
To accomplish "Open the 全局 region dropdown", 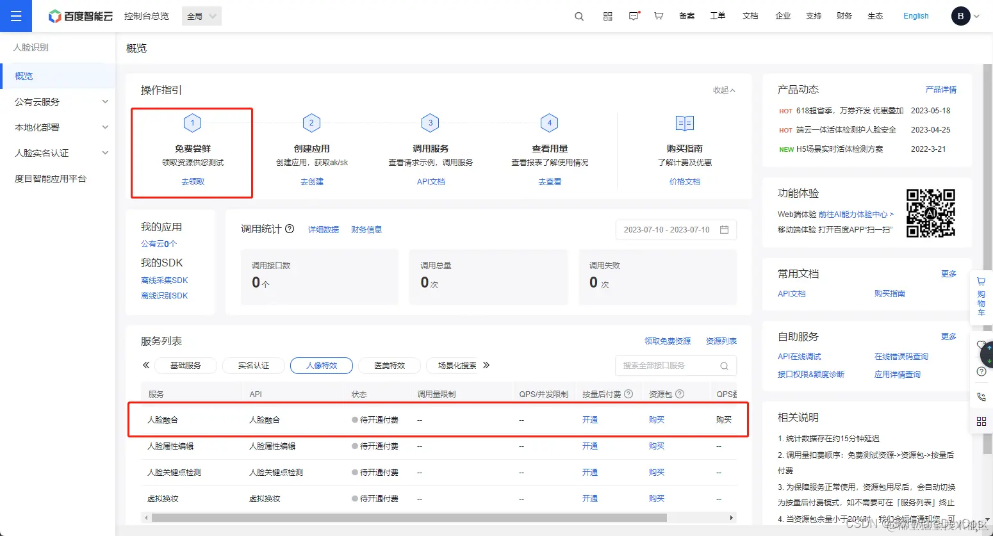I will (202, 16).
